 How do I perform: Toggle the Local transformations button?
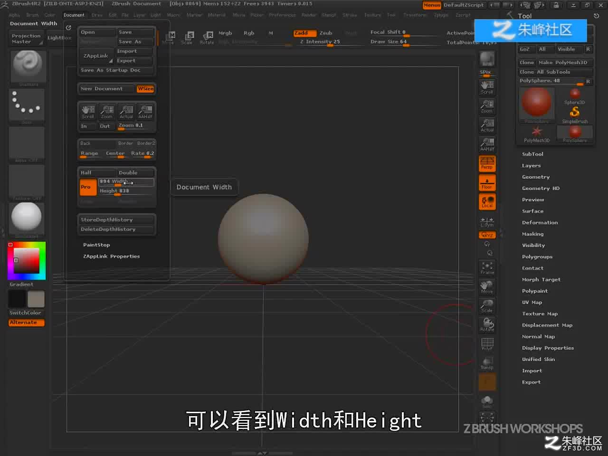pos(487,201)
